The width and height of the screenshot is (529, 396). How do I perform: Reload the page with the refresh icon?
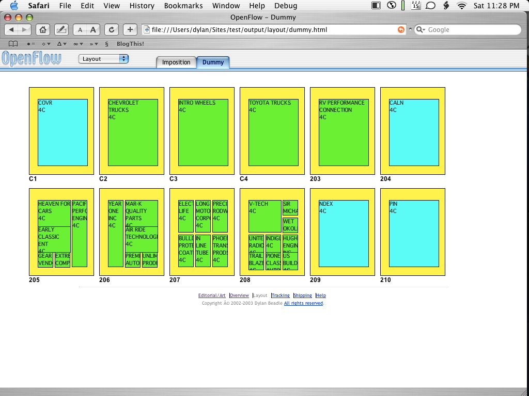(x=112, y=29)
